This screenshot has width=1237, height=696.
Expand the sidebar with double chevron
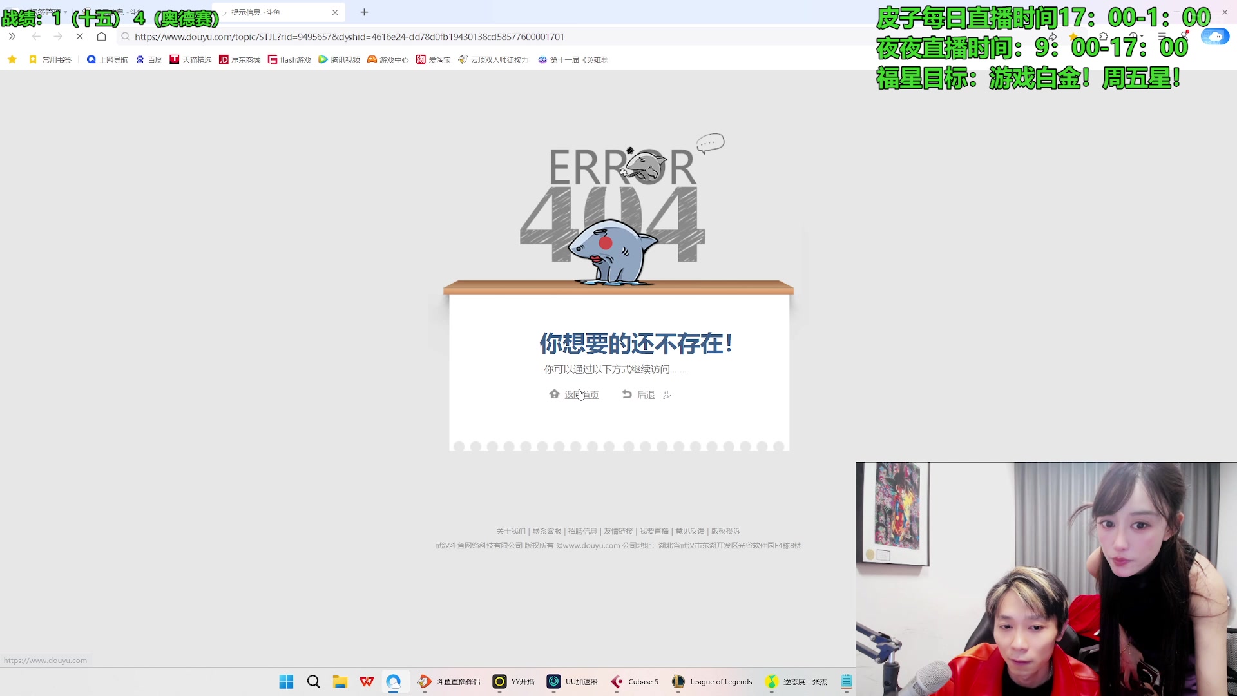click(12, 37)
